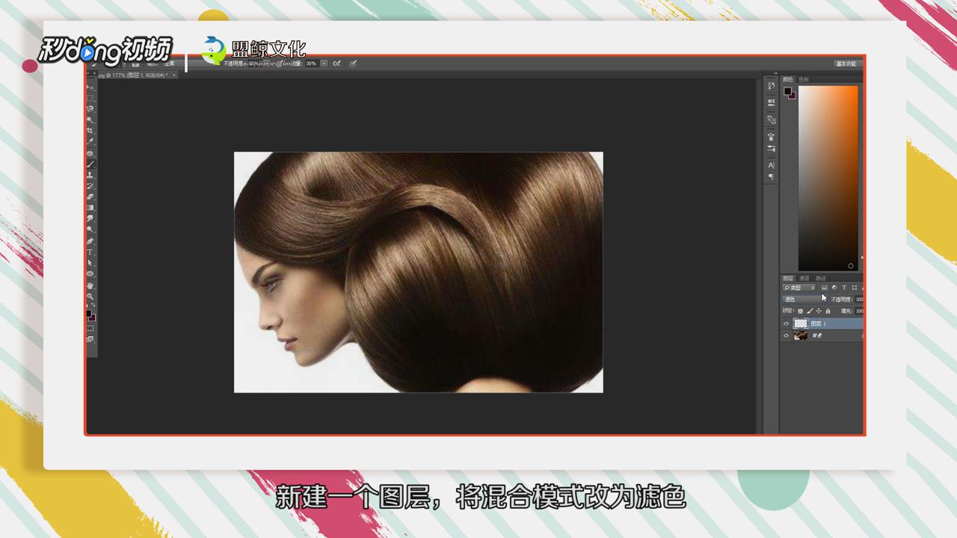Open layer filter type dropdown
This screenshot has height=538, width=957.
(x=799, y=287)
